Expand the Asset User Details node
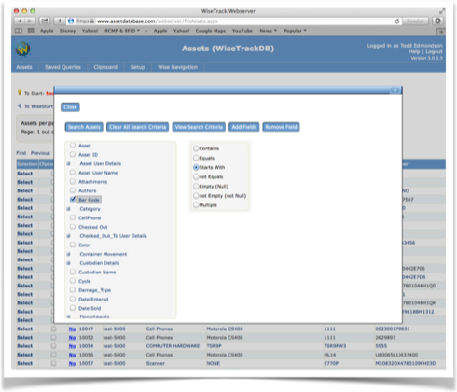Viewport: 457px width, 392px height. pyautogui.click(x=68, y=163)
